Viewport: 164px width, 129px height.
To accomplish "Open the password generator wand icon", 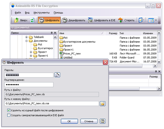I will pyautogui.click(x=58, y=75).
